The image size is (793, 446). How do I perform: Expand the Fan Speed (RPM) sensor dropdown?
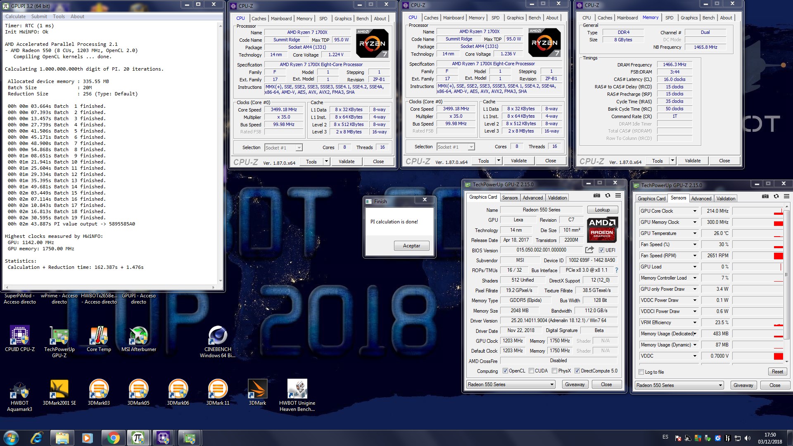click(695, 256)
